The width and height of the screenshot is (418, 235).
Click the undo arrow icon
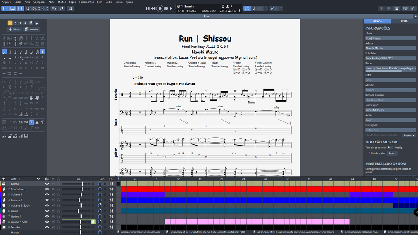[54, 8]
